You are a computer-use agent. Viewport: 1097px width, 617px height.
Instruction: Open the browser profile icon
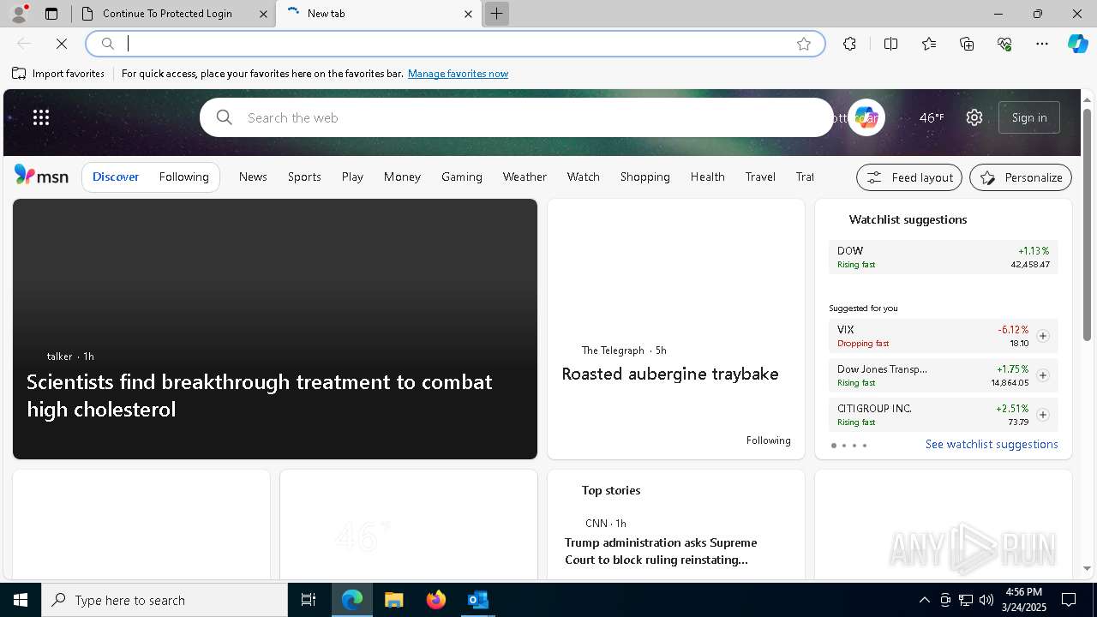coord(19,14)
